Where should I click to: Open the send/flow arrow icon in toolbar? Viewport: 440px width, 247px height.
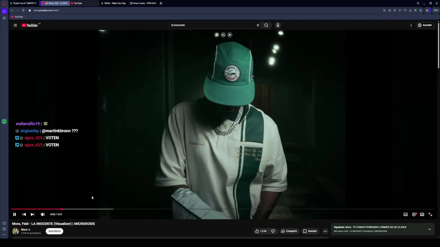point(400,10)
